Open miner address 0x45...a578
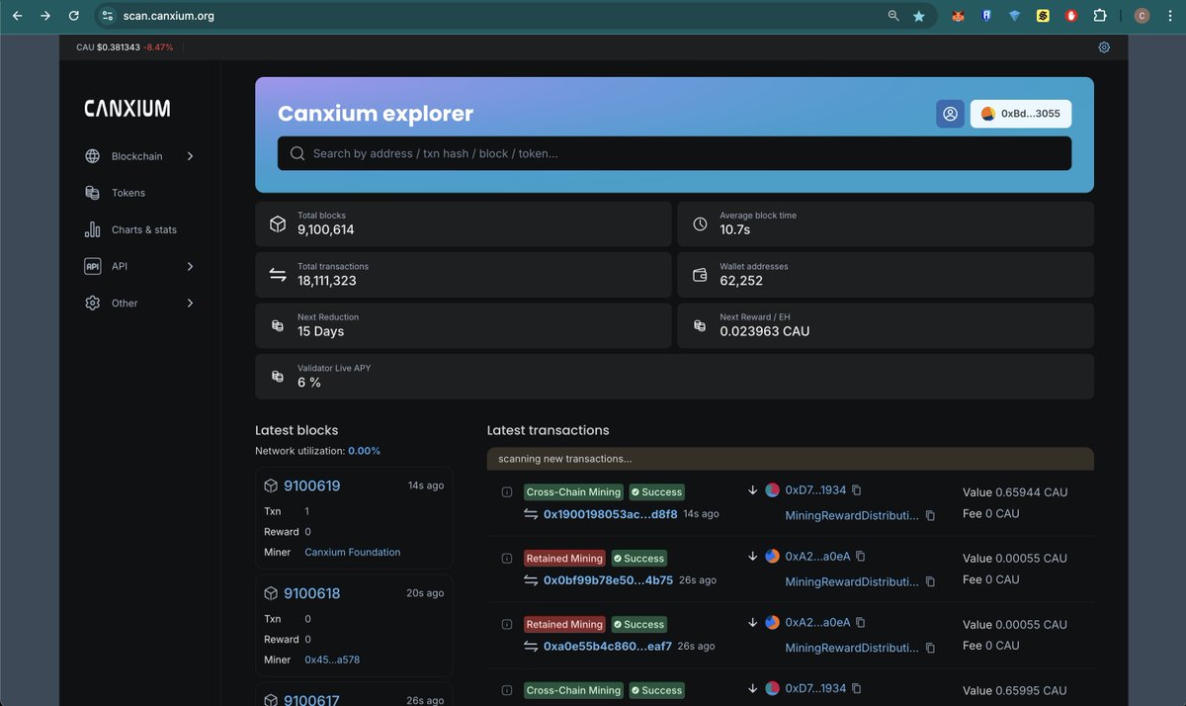1186x706 pixels. point(332,660)
